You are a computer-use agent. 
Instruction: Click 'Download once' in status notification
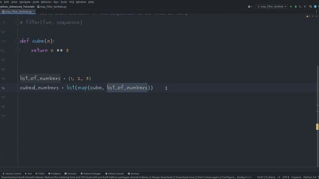pyautogui.click(x=185, y=178)
